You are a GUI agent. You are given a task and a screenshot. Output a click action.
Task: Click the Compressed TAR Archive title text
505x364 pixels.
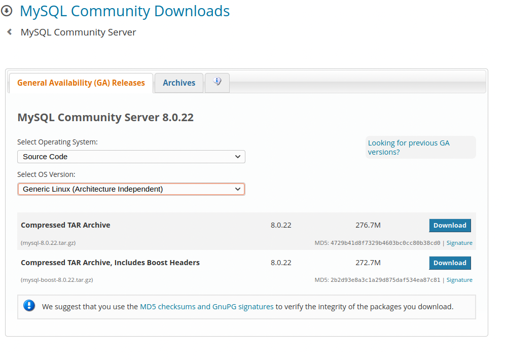point(65,225)
